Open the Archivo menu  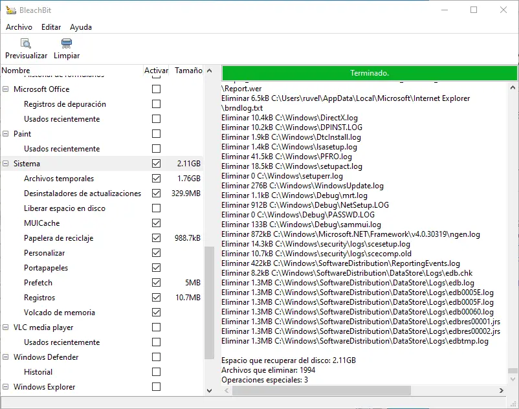click(19, 27)
